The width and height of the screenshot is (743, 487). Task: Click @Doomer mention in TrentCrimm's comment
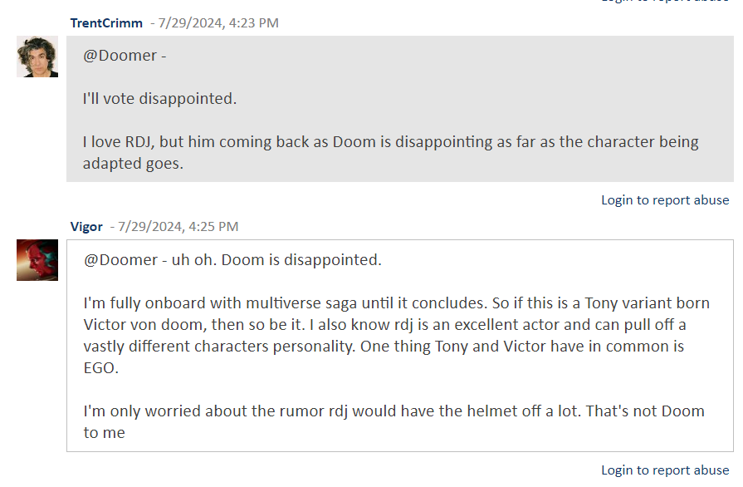point(120,56)
